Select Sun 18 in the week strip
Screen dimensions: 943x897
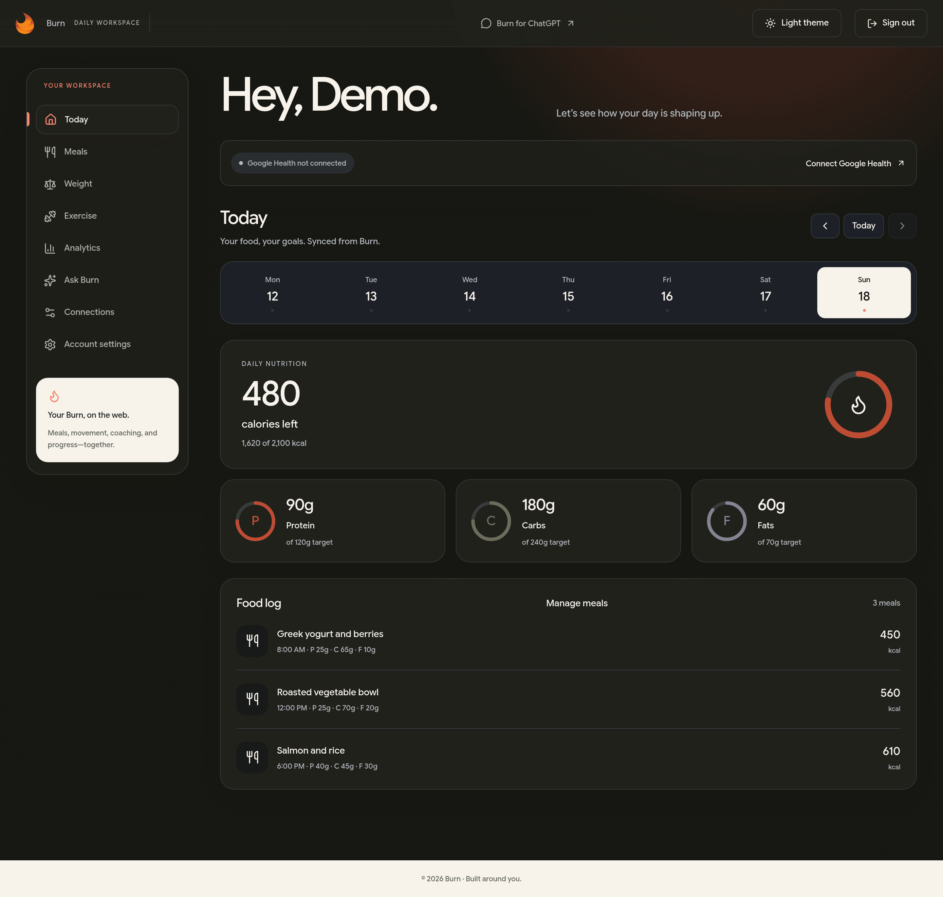(x=864, y=293)
